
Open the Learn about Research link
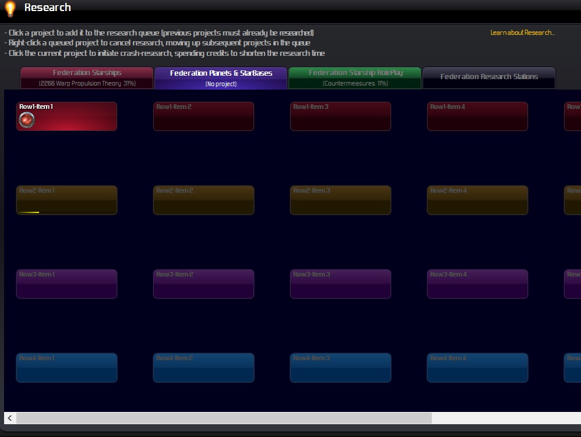(x=523, y=33)
